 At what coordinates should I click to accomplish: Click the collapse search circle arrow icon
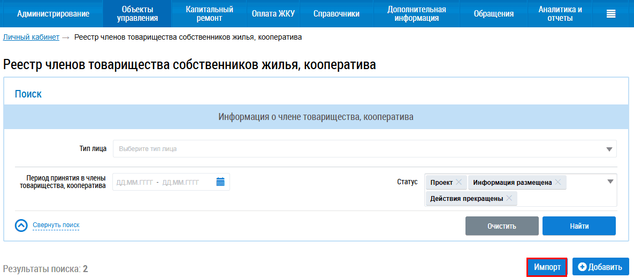21,226
